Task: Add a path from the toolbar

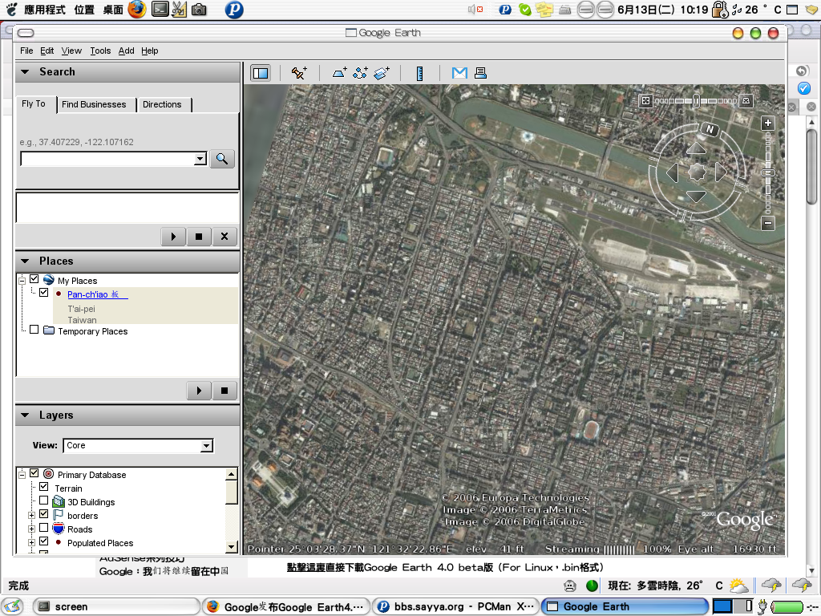Action: click(360, 73)
